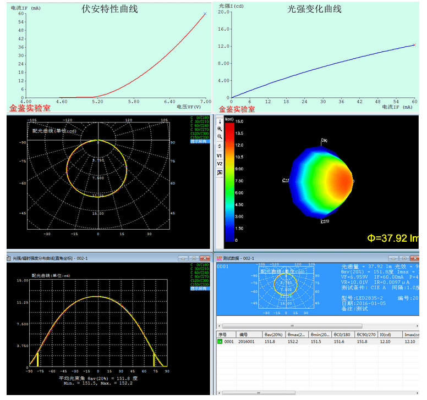The height and width of the screenshot is (400, 427).
Task: Zoom out of the 3D intensity view
Action: pos(220,137)
